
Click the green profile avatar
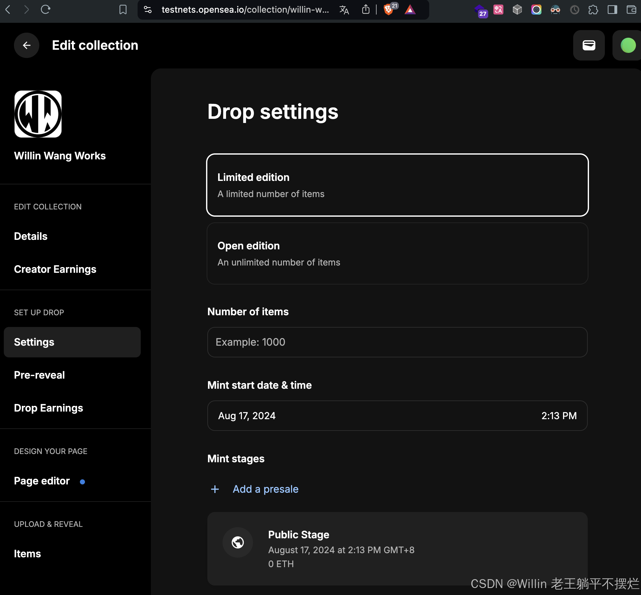coord(627,45)
